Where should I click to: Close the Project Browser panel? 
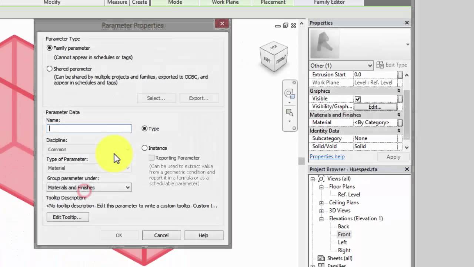407,169
